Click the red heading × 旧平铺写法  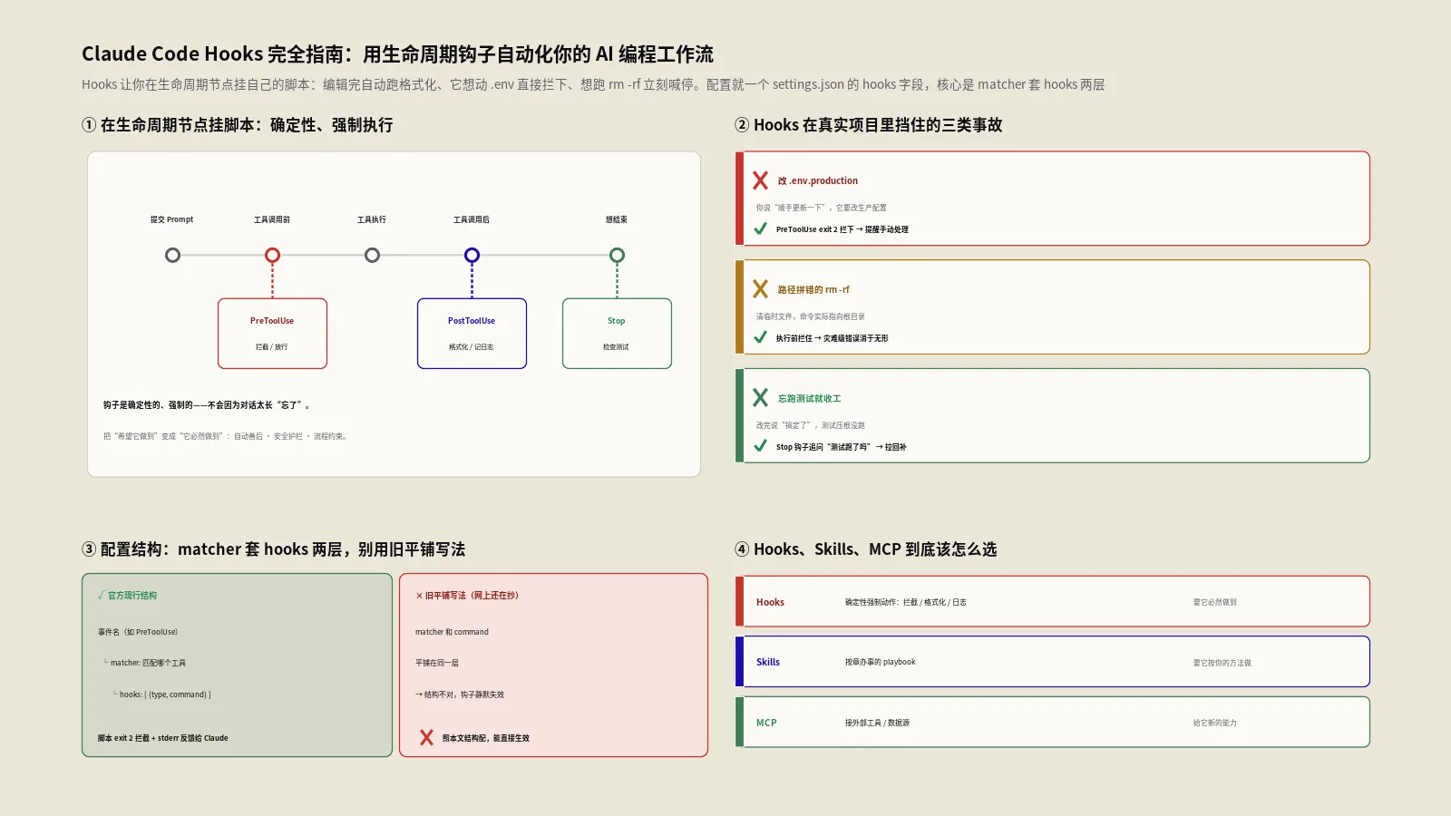tap(467, 596)
